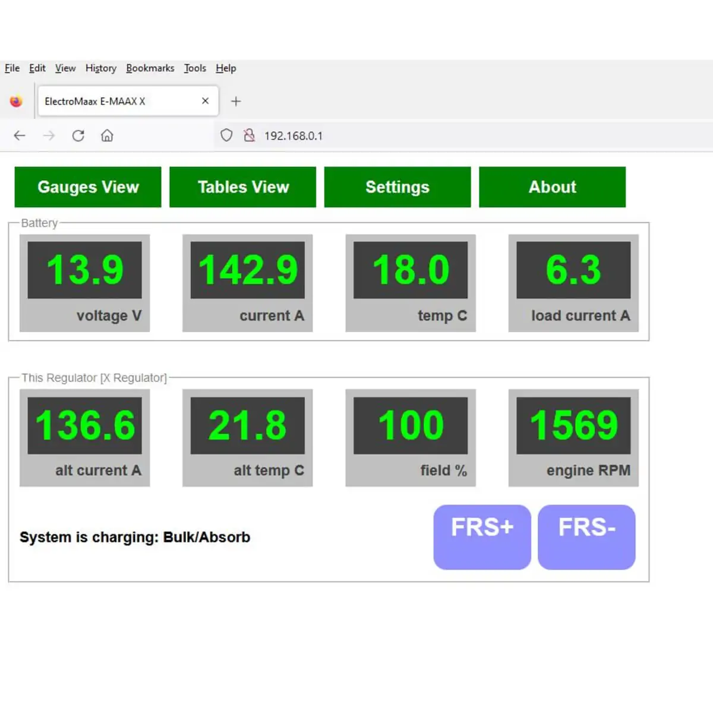The image size is (713, 713).
Task: Click the 'voltage V' label
Action: (x=109, y=316)
